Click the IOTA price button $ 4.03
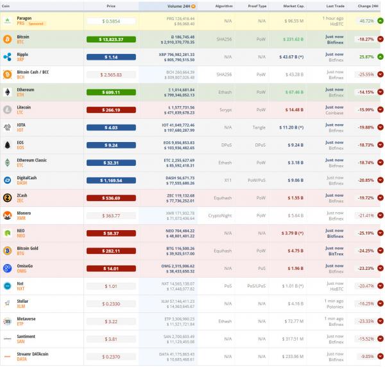Screen dimensions: 385x367 (x=111, y=127)
